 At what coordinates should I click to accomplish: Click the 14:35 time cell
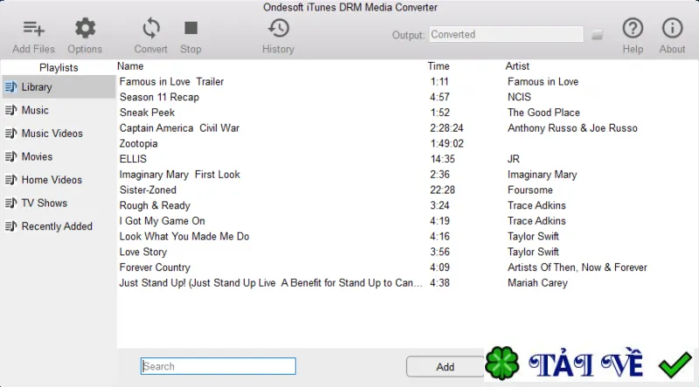point(442,159)
